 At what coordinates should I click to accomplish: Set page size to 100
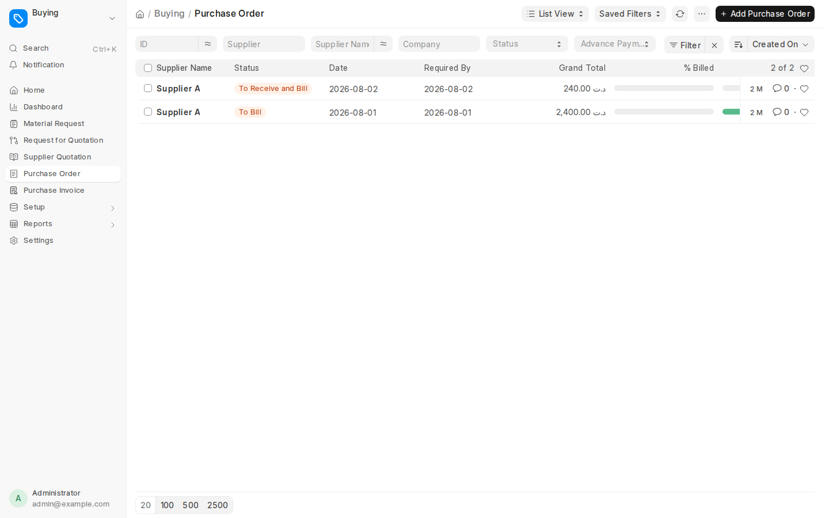tap(167, 505)
